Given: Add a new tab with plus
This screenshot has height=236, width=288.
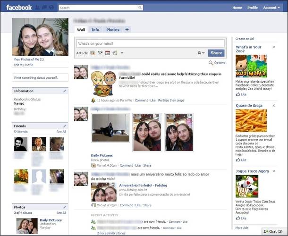Looking at the screenshot, I should click(x=127, y=29).
